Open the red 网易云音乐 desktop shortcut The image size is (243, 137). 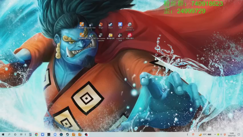(130, 36)
